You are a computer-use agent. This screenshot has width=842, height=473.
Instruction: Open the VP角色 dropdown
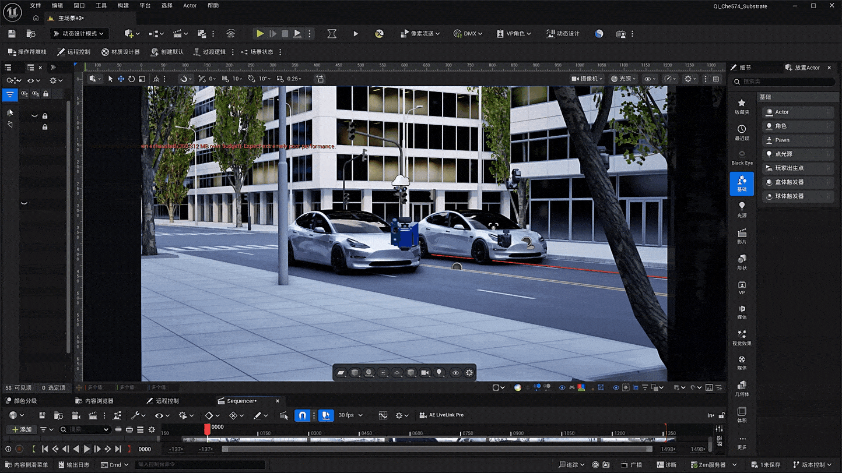(x=514, y=34)
